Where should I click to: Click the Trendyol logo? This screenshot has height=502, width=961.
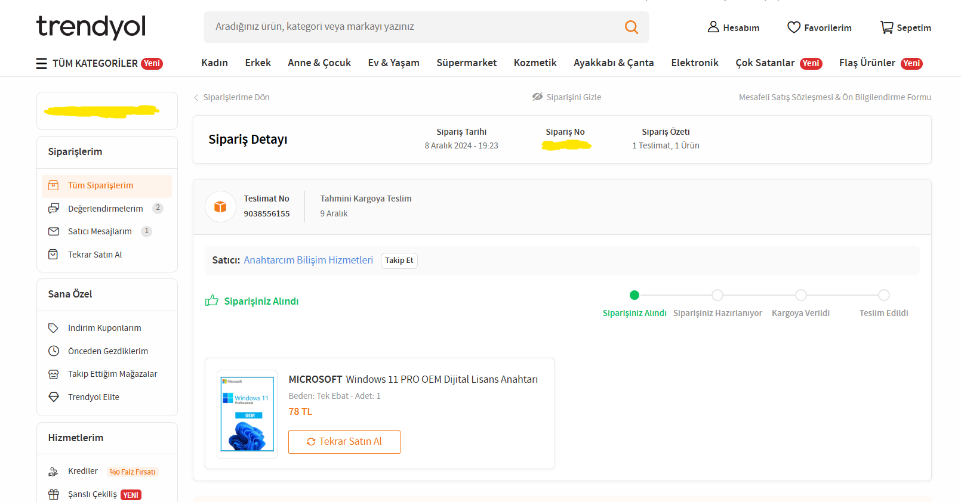[x=91, y=27]
